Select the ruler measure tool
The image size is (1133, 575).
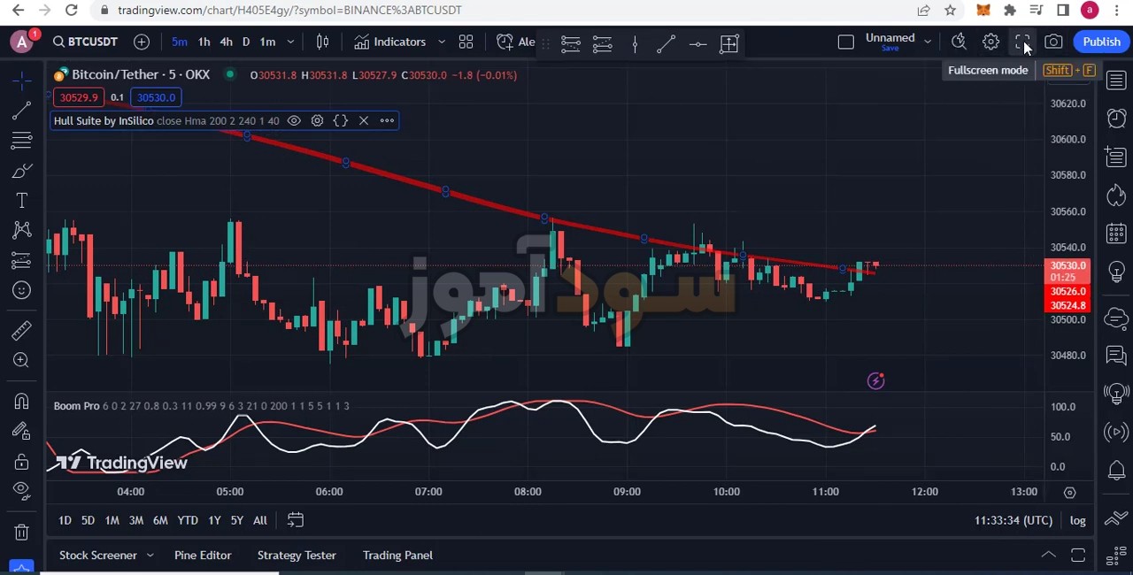click(x=22, y=331)
